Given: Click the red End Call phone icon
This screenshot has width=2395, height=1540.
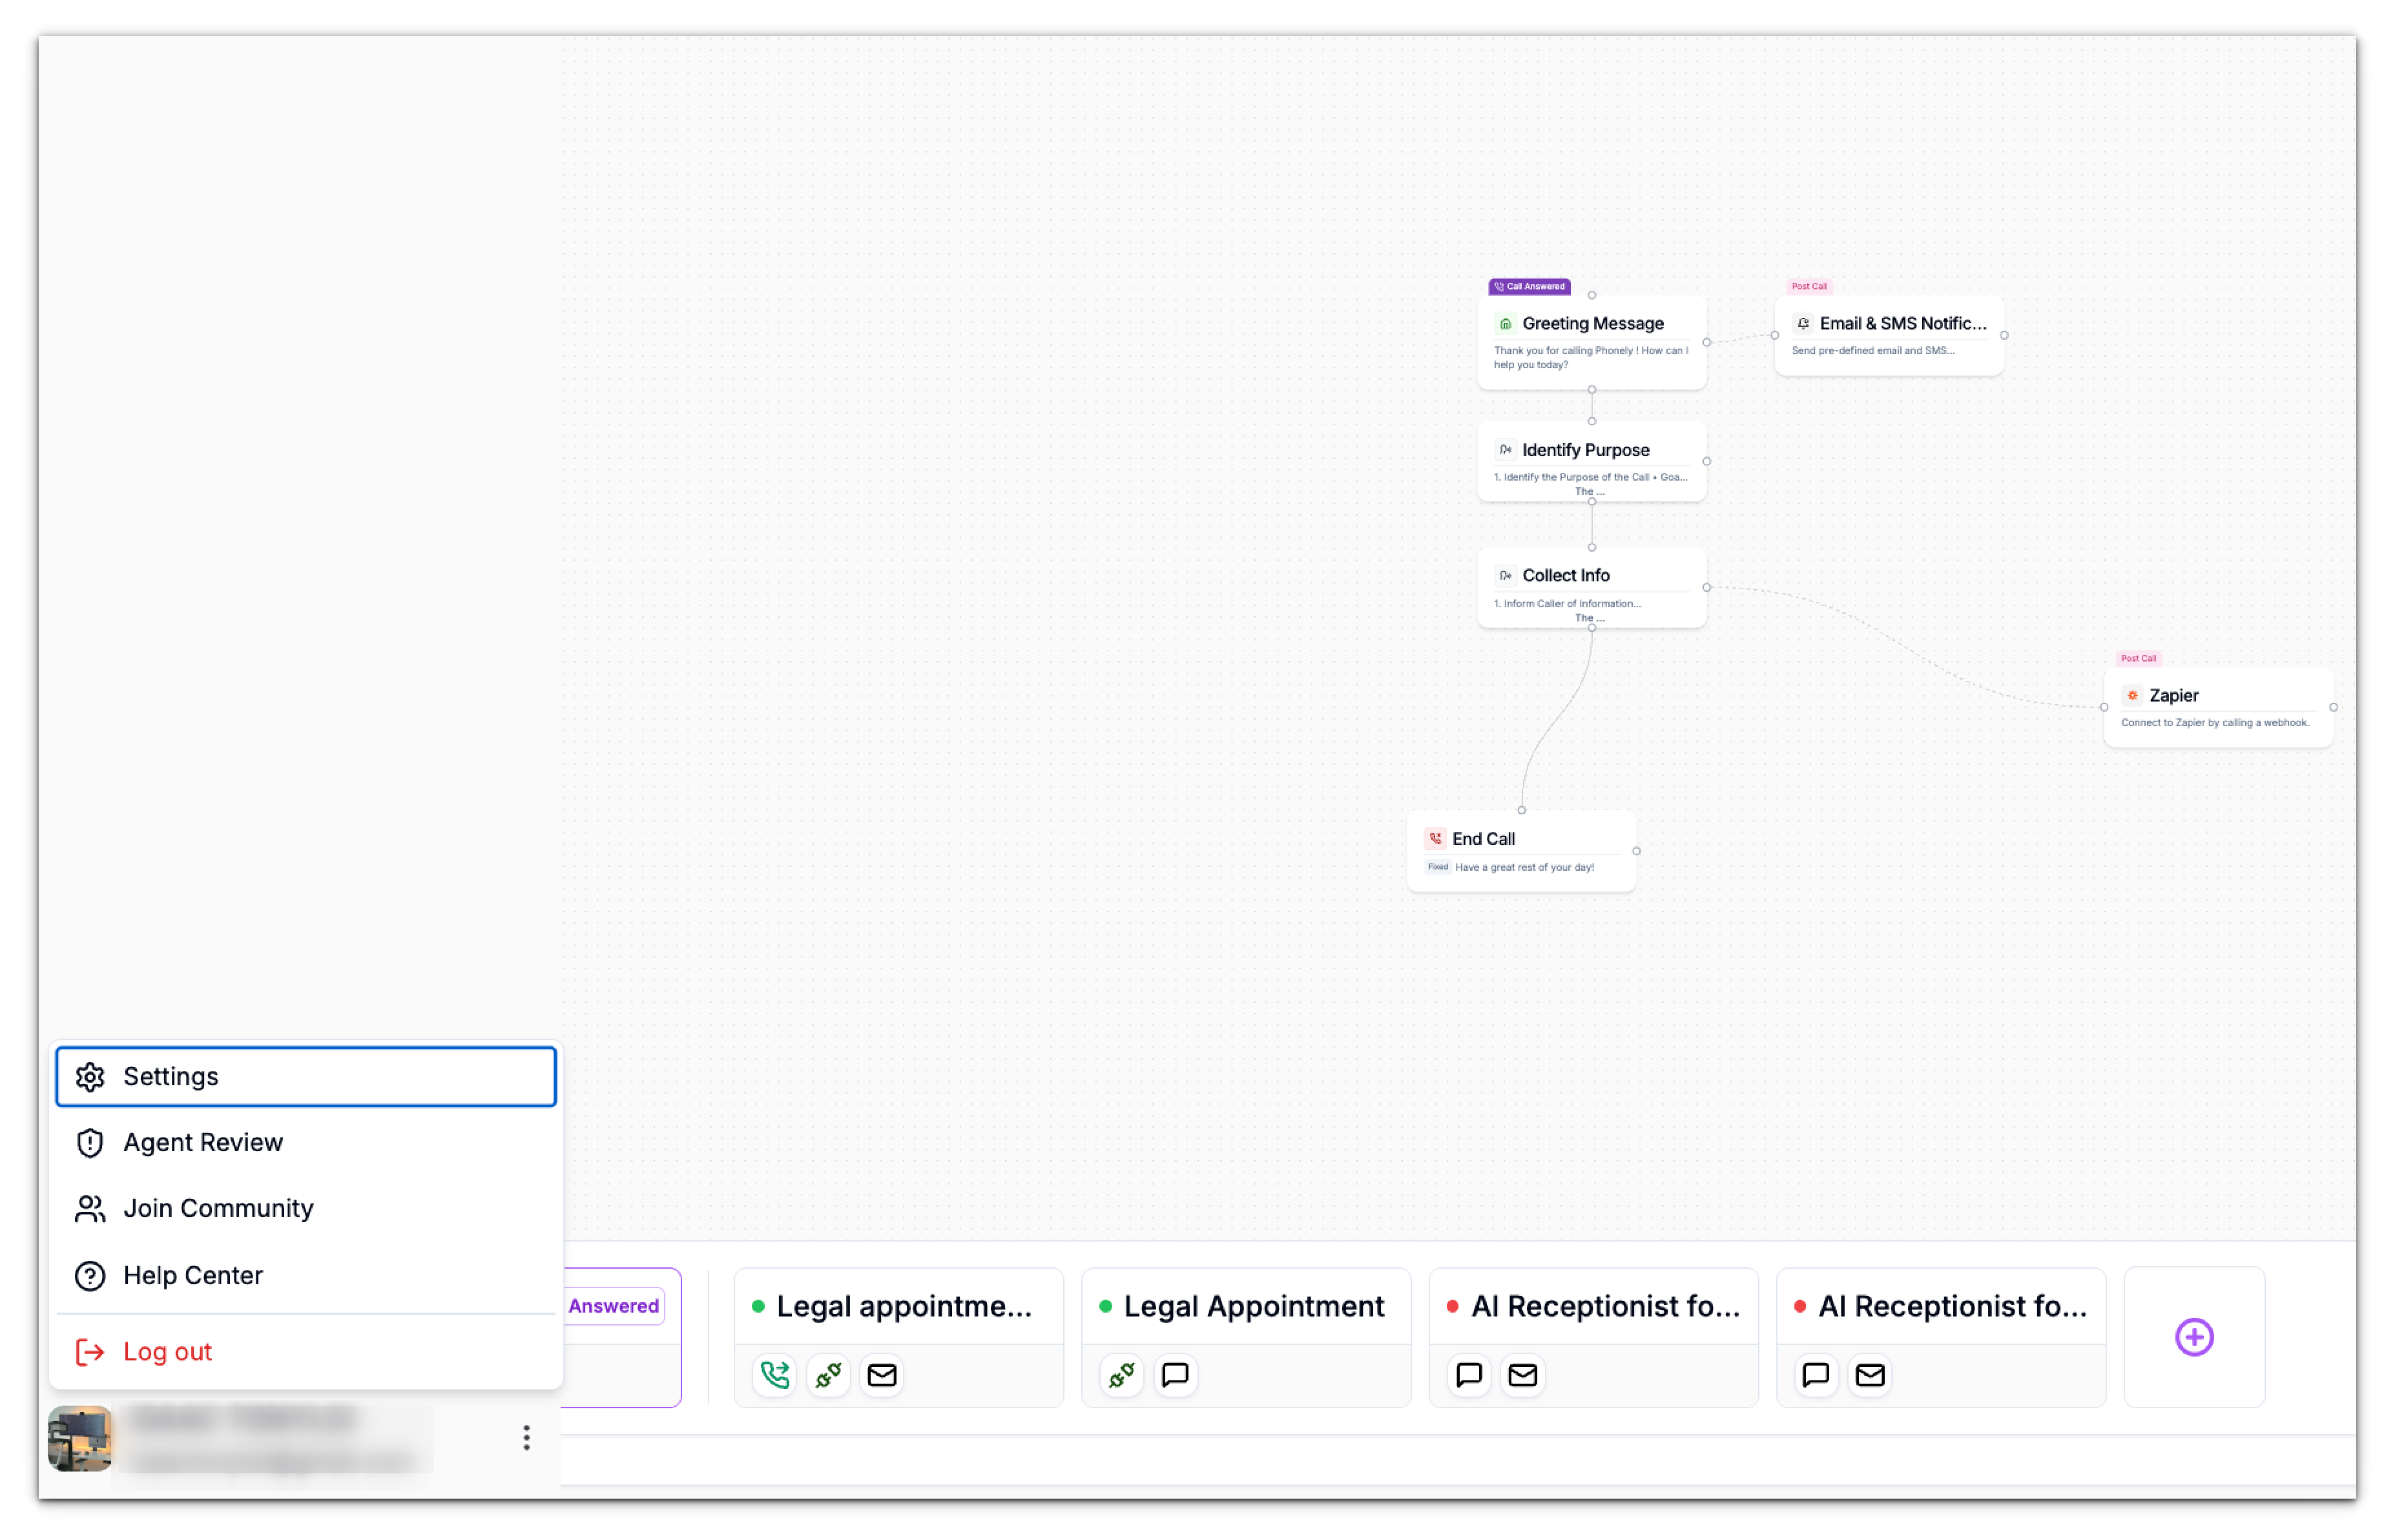Looking at the screenshot, I should tap(1435, 838).
